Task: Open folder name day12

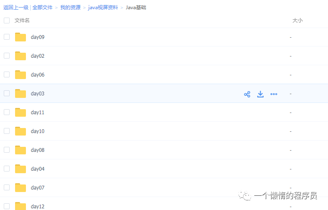Action: click(38, 207)
